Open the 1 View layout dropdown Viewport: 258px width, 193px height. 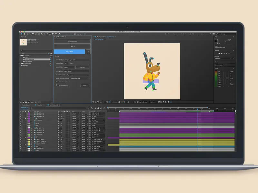[154, 102]
